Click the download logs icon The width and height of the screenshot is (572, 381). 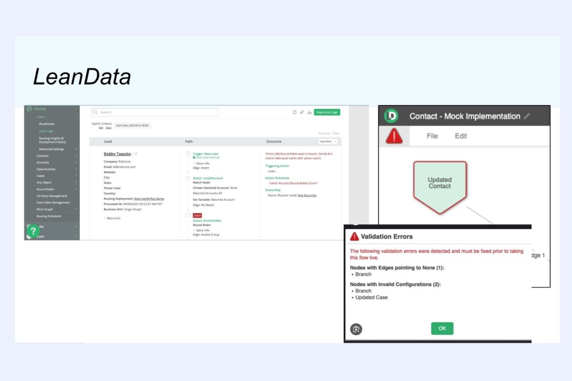[309, 112]
